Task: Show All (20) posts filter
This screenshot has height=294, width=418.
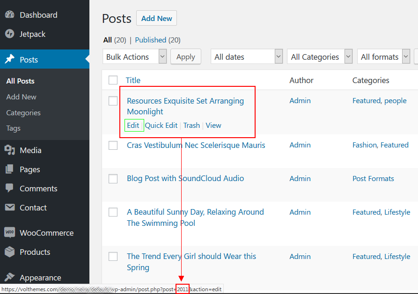Action: (115, 40)
